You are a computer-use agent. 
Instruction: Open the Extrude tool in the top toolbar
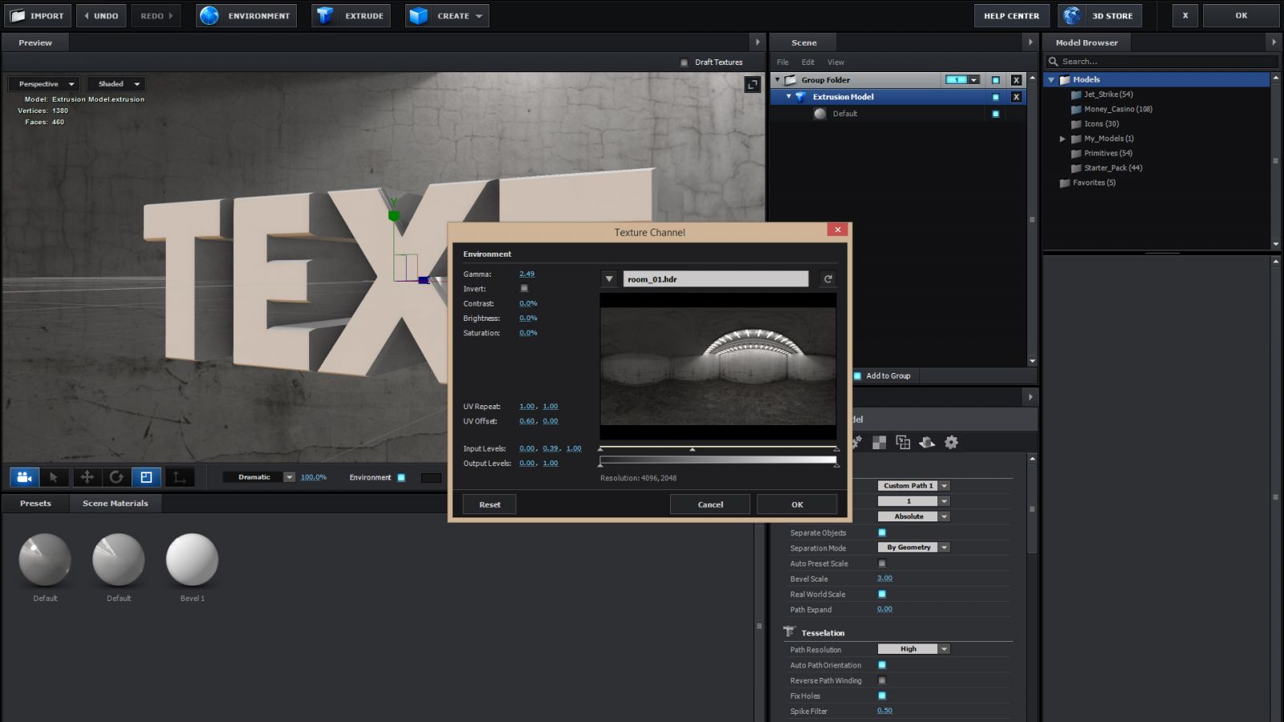351,14
